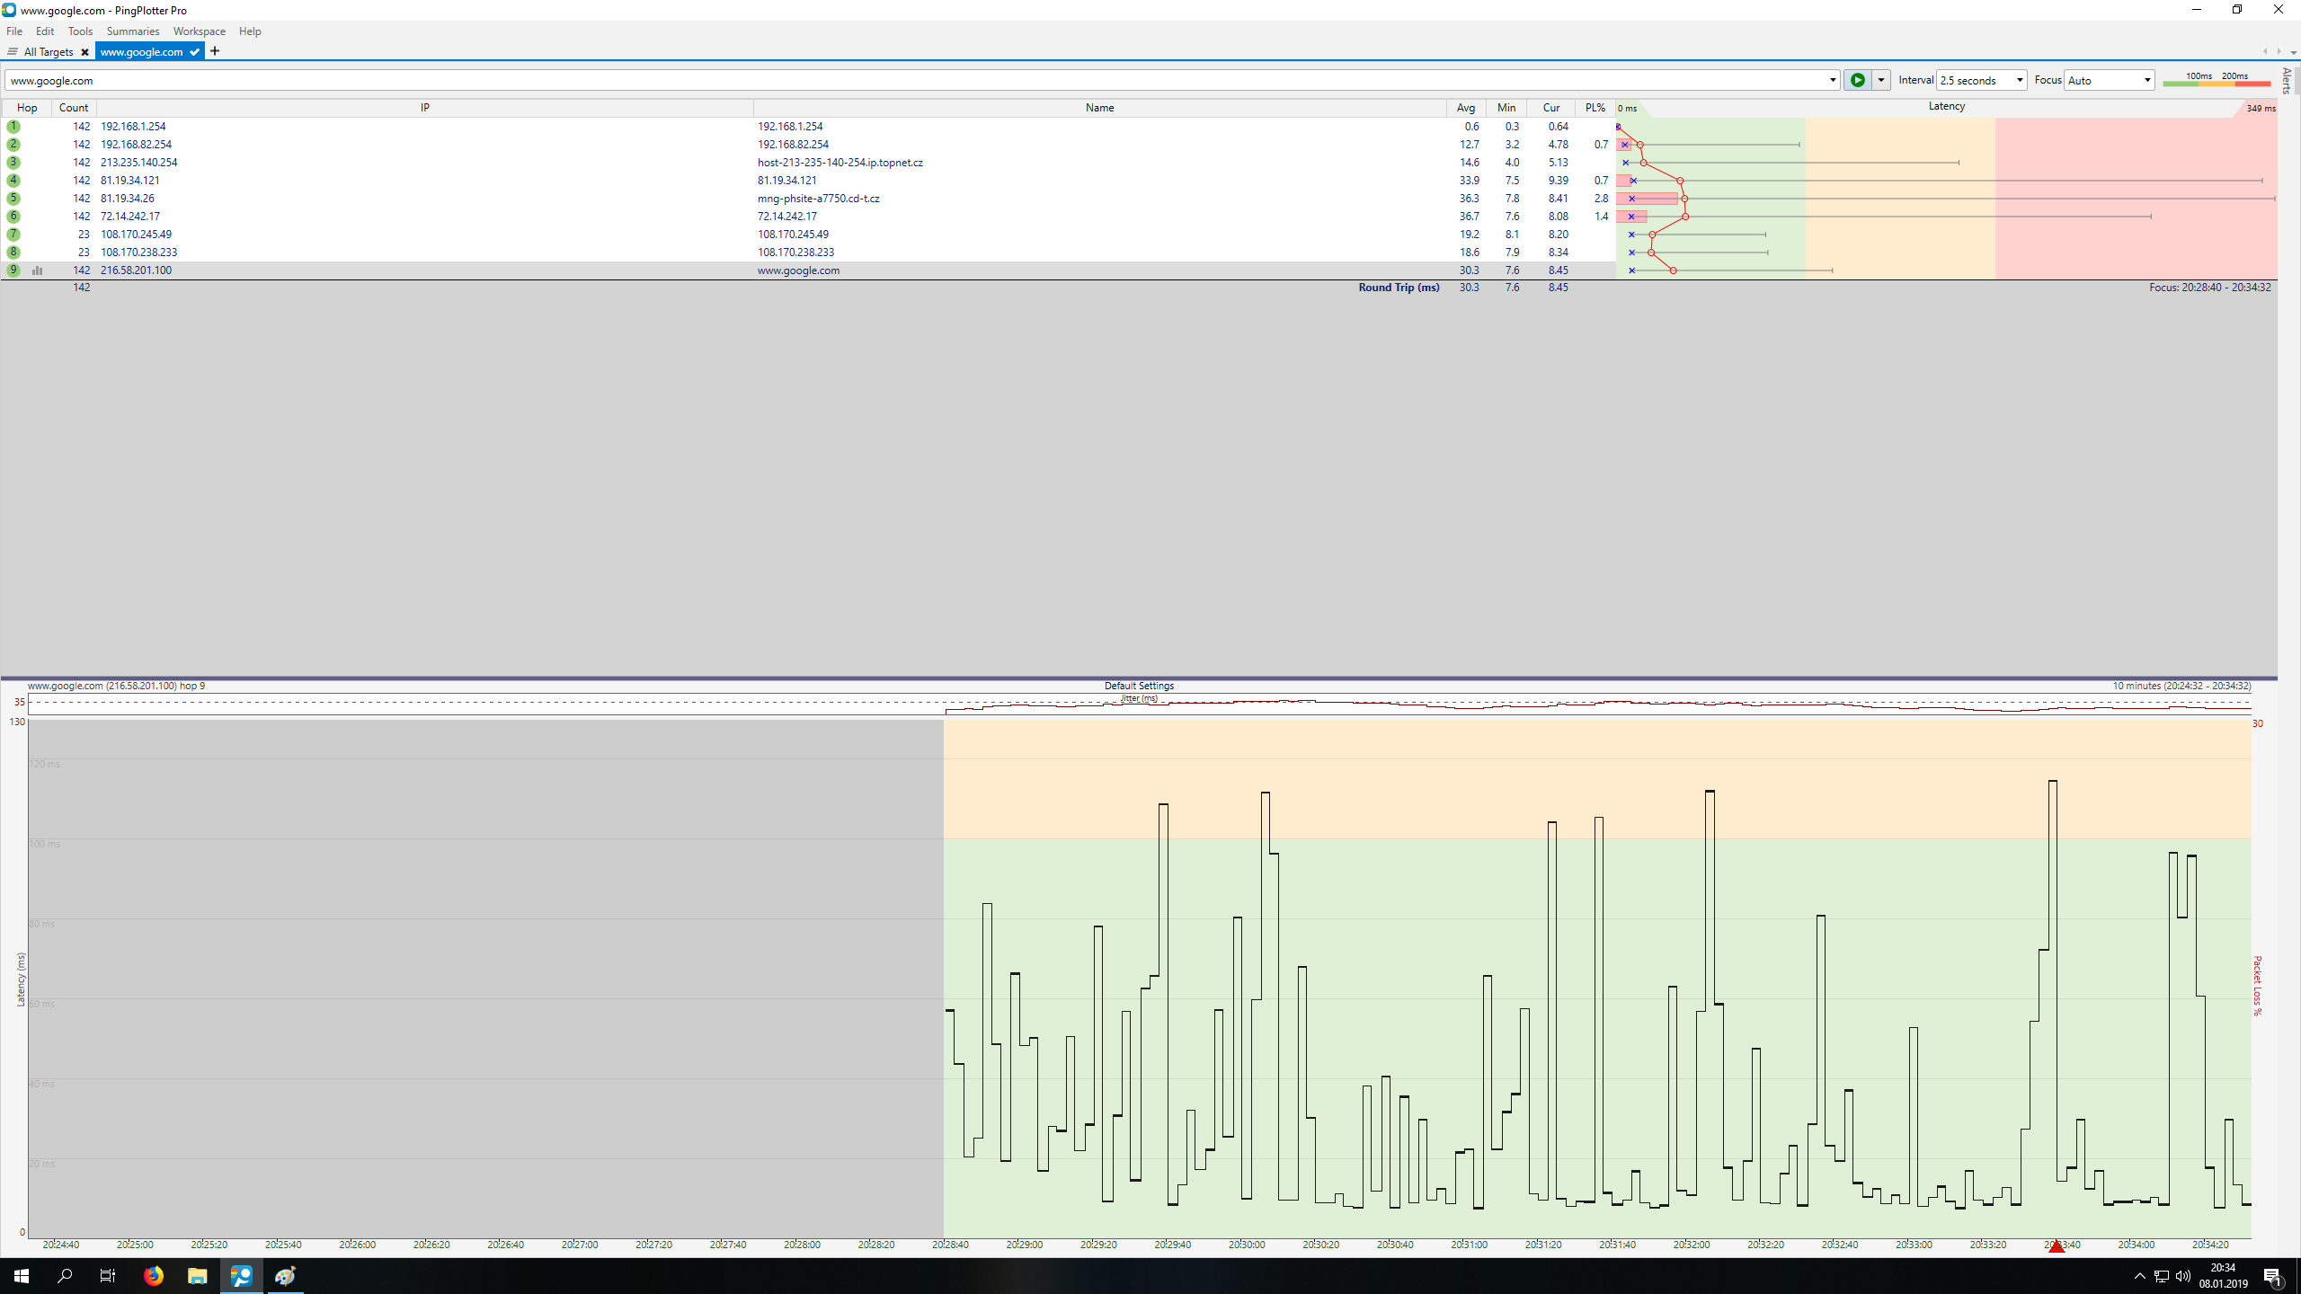Open the Workspace menu
The width and height of the screenshot is (2301, 1294).
[x=199, y=31]
